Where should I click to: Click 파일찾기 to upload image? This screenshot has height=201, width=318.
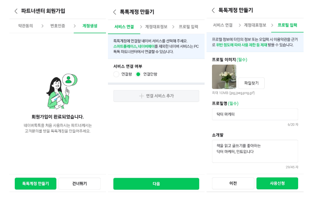pyautogui.click(x=251, y=83)
